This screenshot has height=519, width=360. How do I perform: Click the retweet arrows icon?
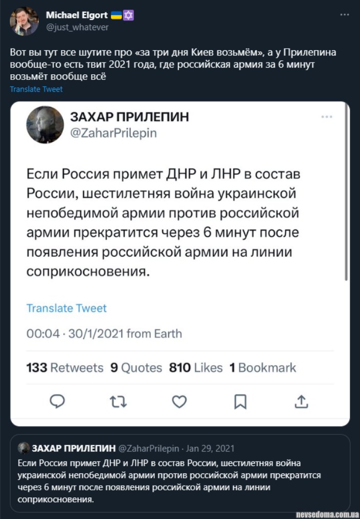point(118,401)
